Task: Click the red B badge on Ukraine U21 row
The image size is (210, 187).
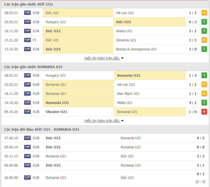Action: tap(204, 112)
